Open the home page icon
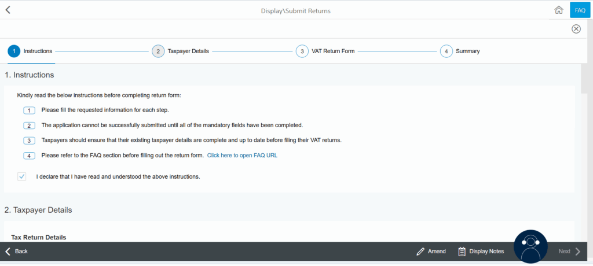593x266 pixels. pos(559,10)
